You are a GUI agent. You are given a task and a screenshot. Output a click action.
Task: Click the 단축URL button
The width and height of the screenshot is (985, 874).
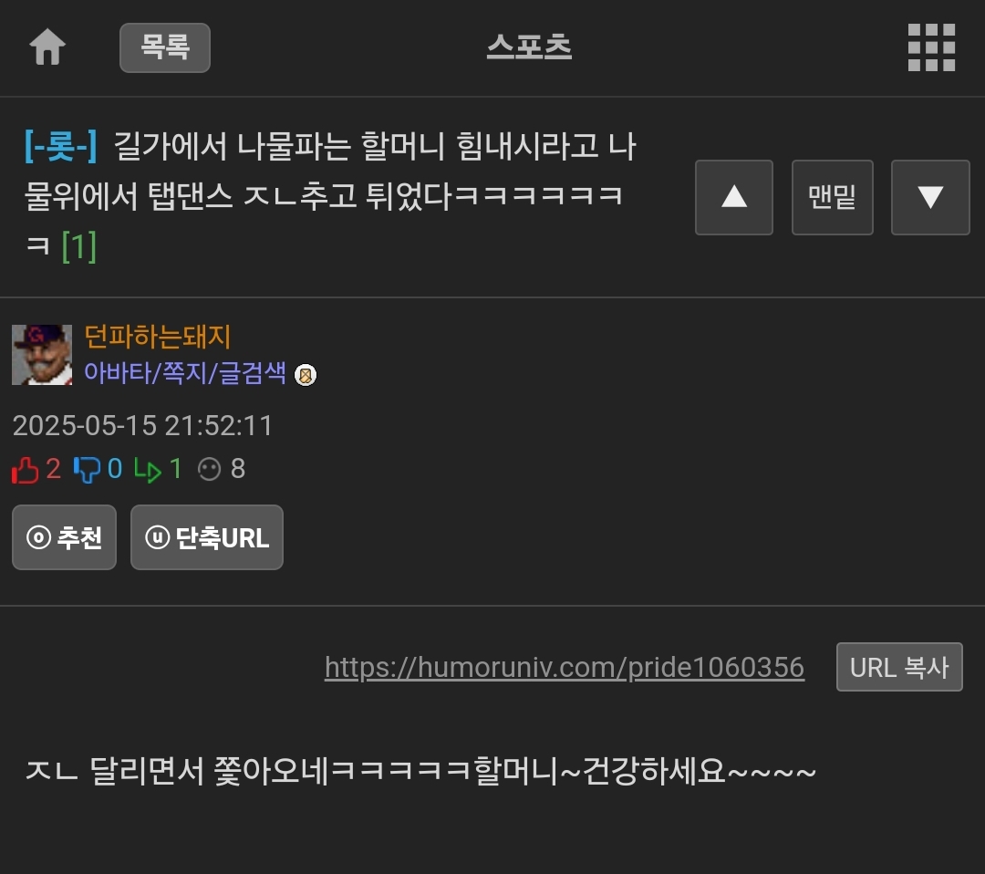[207, 537]
